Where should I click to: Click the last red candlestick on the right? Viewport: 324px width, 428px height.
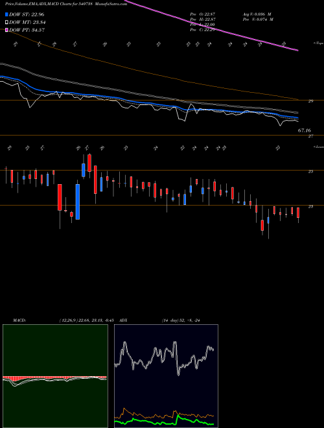point(298,213)
